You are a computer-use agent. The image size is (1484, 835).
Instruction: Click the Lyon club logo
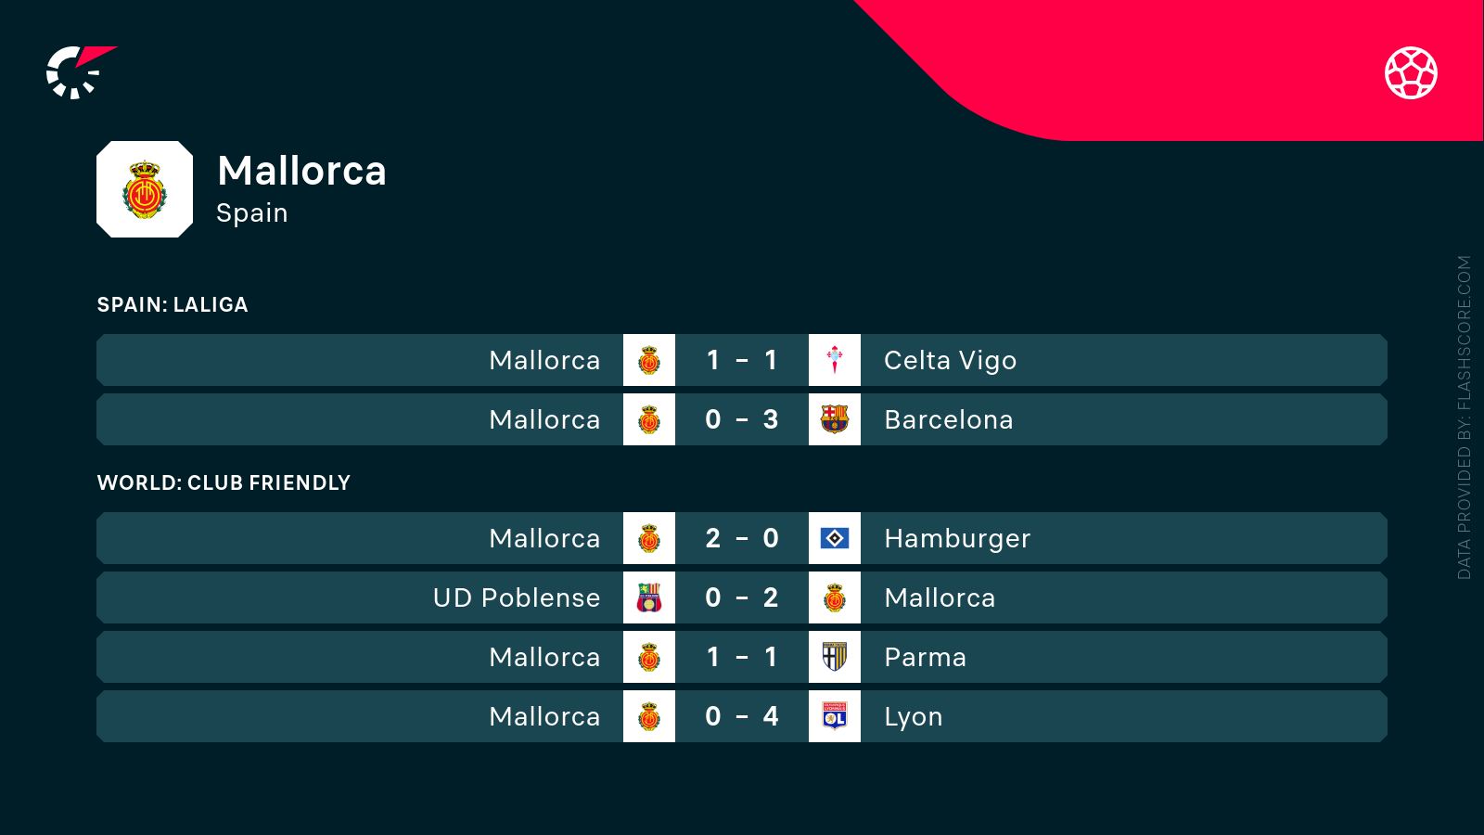click(x=835, y=716)
